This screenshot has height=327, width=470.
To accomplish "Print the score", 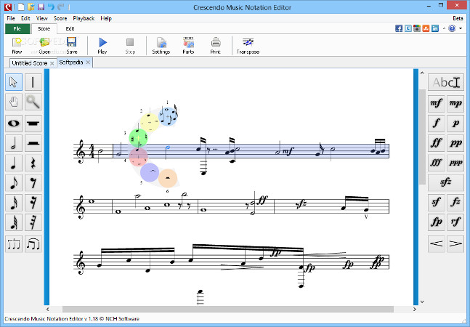I will coord(216,46).
